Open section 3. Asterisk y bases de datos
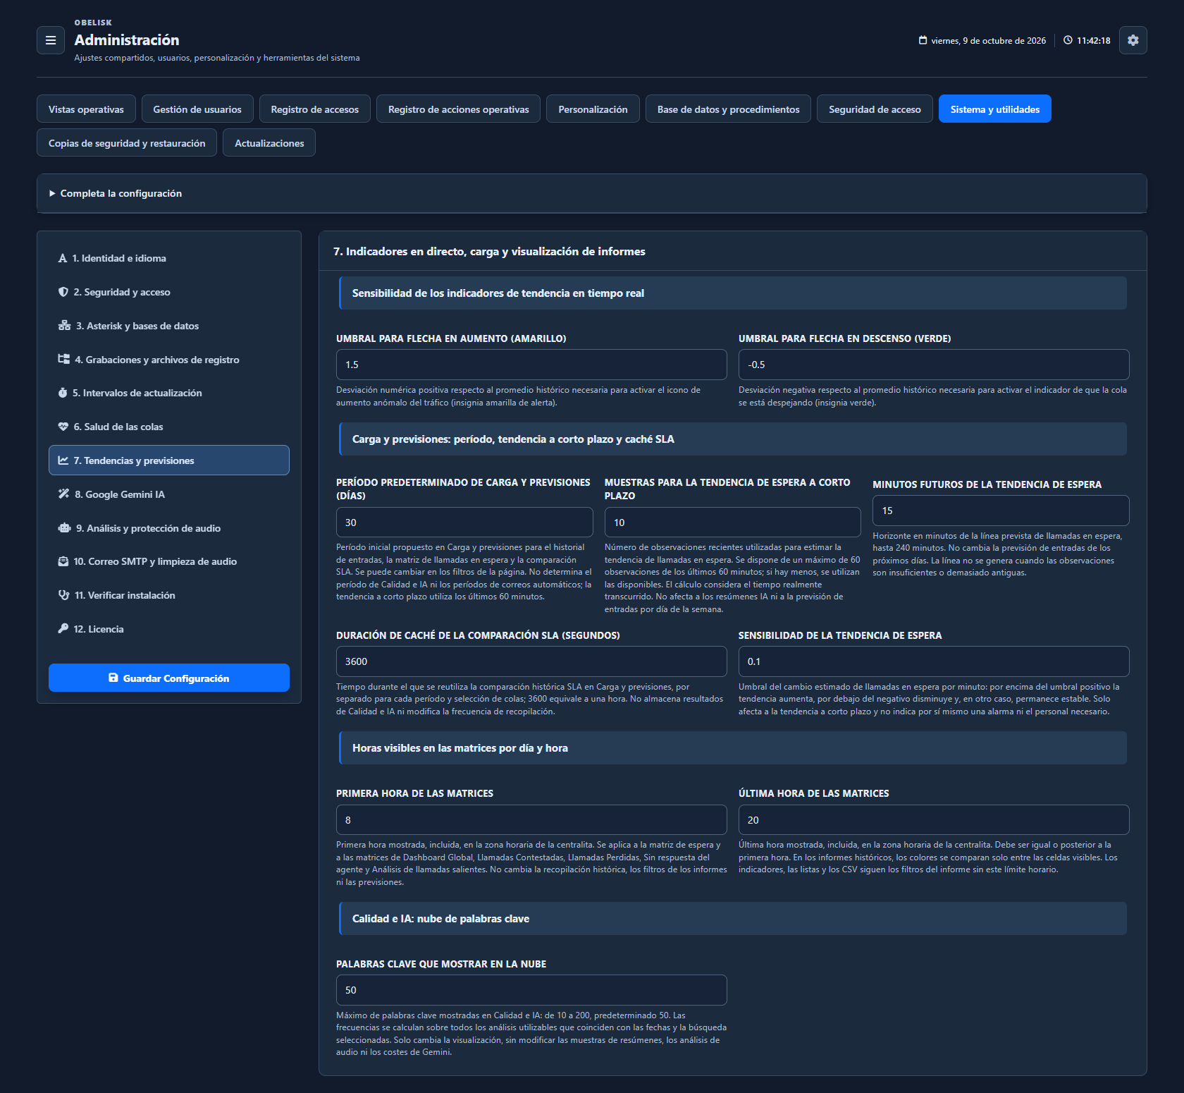 (169, 326)
